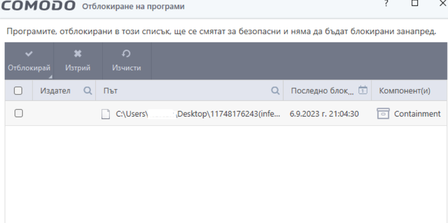Click the Containment component text
This screenshot has height=223, width=448.
[x=417, y=114]
